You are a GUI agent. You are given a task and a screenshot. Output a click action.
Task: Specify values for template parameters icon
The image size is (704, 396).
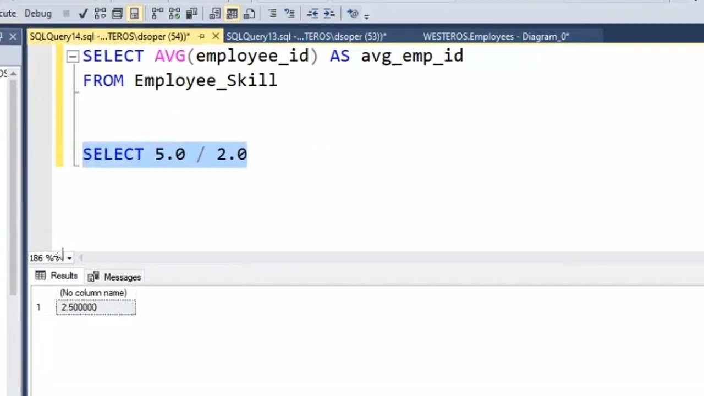coord(353,13)
